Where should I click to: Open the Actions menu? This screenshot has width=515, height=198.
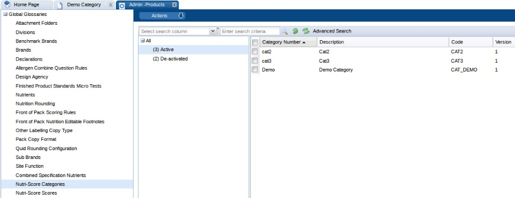[x=162, y=16]
